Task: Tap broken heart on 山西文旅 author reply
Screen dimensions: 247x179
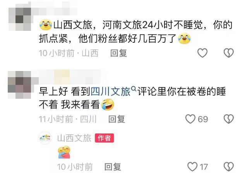Action: pos(229,167)
